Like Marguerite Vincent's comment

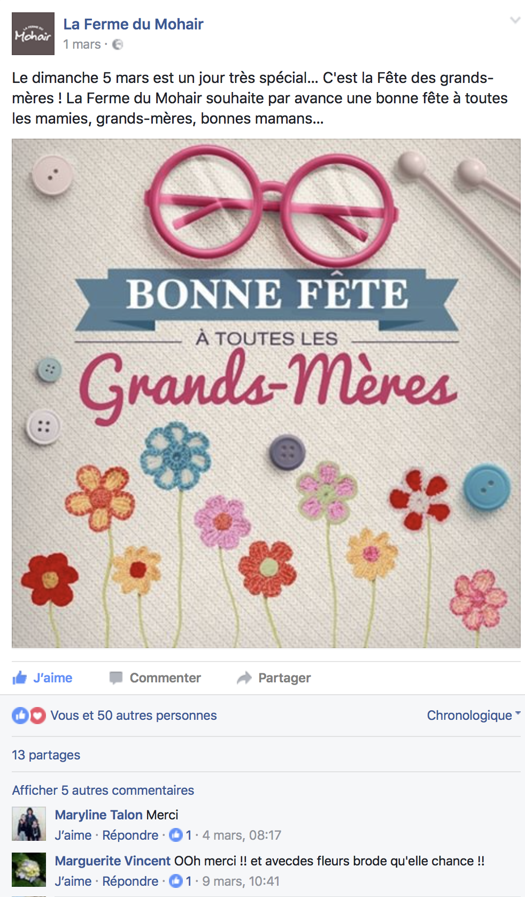[x=73, y=881]
